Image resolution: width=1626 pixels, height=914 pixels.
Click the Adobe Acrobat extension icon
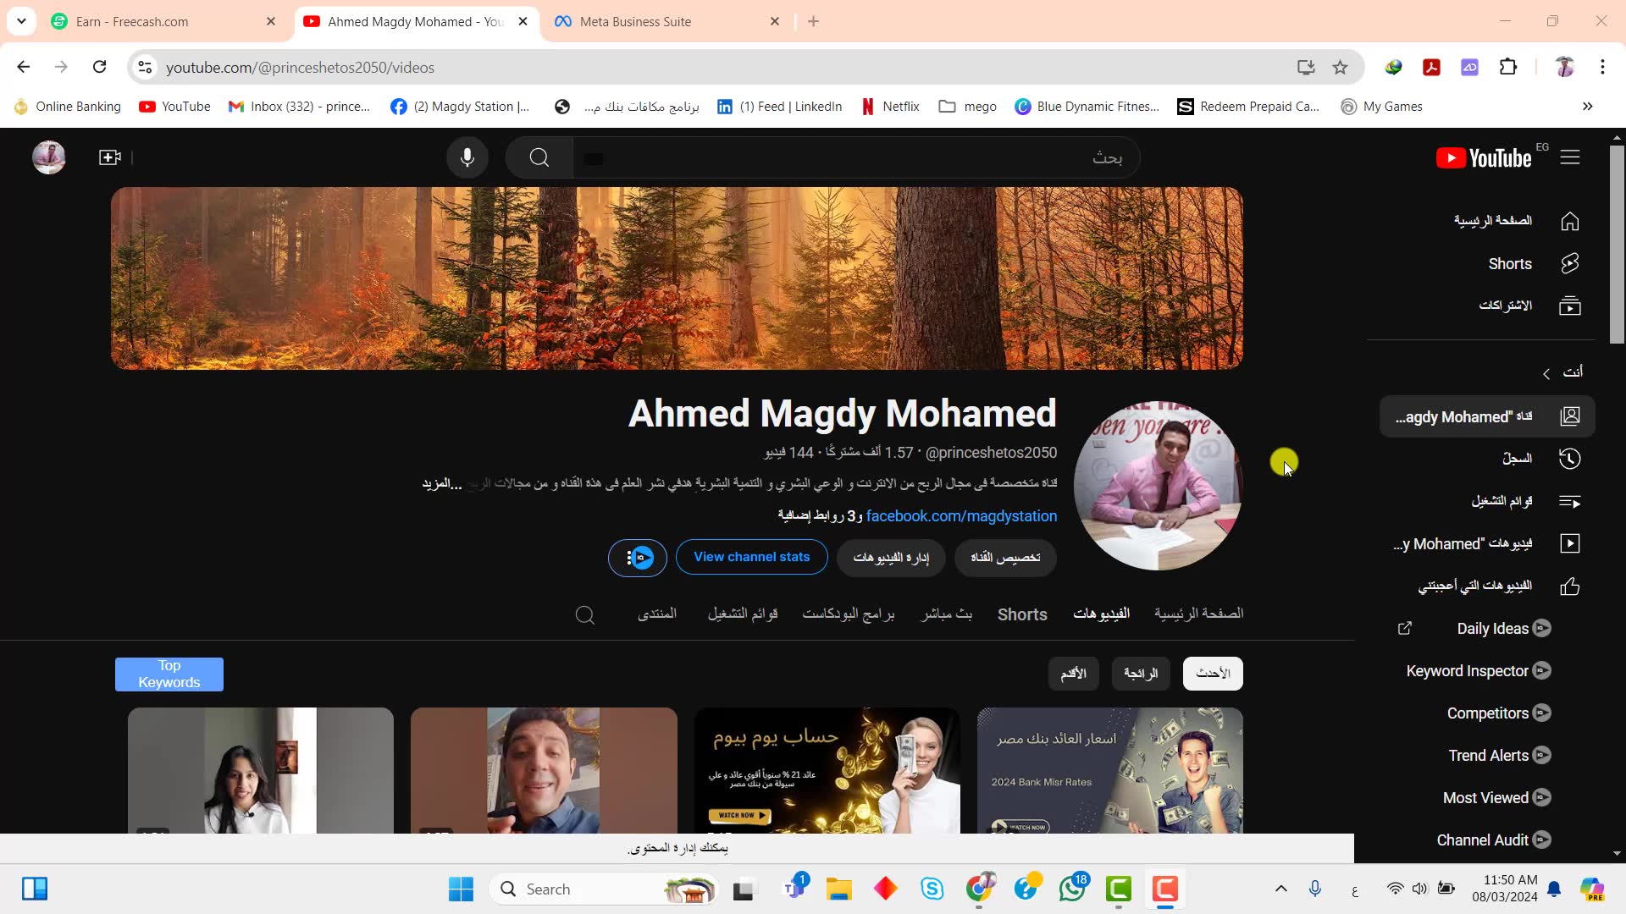1431,67
